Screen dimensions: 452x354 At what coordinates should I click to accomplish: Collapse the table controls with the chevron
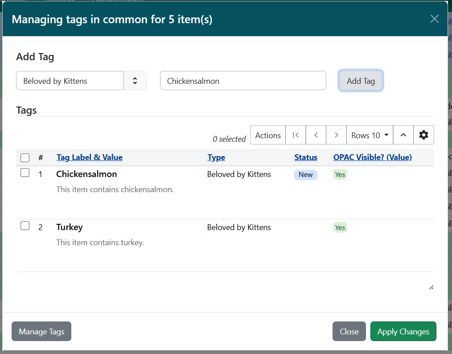click(x=403, y=135)
